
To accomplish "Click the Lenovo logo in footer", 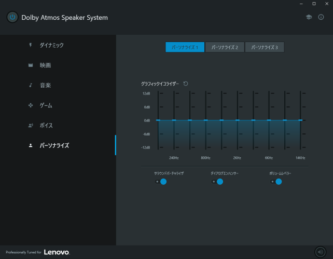I will coord(57,252).
